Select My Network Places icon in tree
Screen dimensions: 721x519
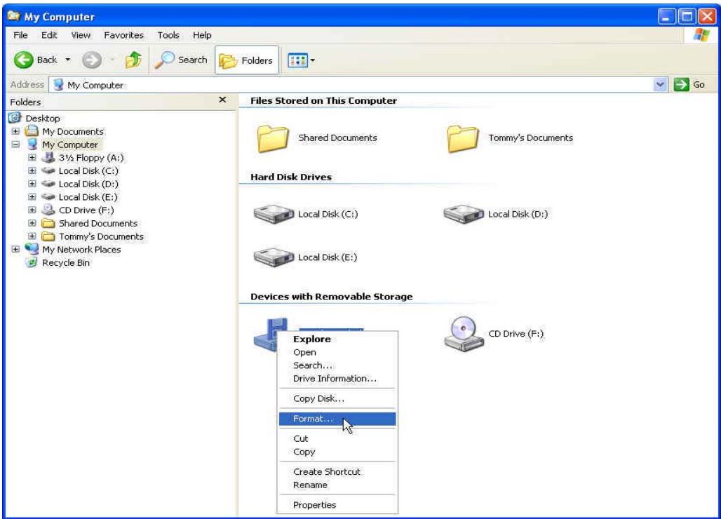click(x=32, y=249)
